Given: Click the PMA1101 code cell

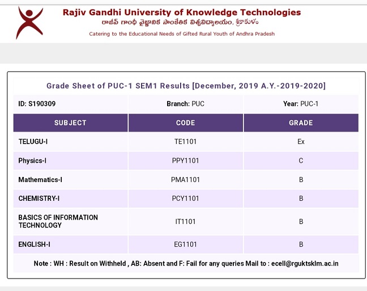Looking at the screenshot, I should coord(186,180).
